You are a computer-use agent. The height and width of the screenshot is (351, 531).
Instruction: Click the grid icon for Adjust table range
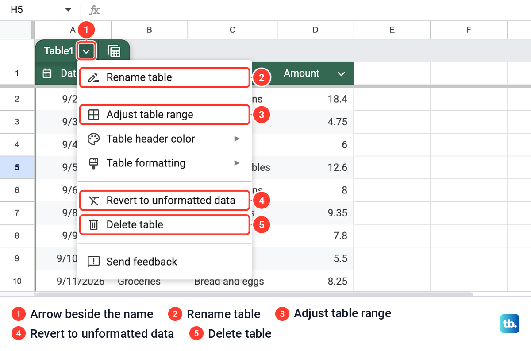coord(94,115)
